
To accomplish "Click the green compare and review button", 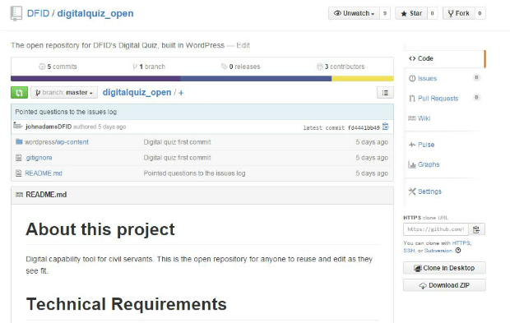I will [19, 93].
